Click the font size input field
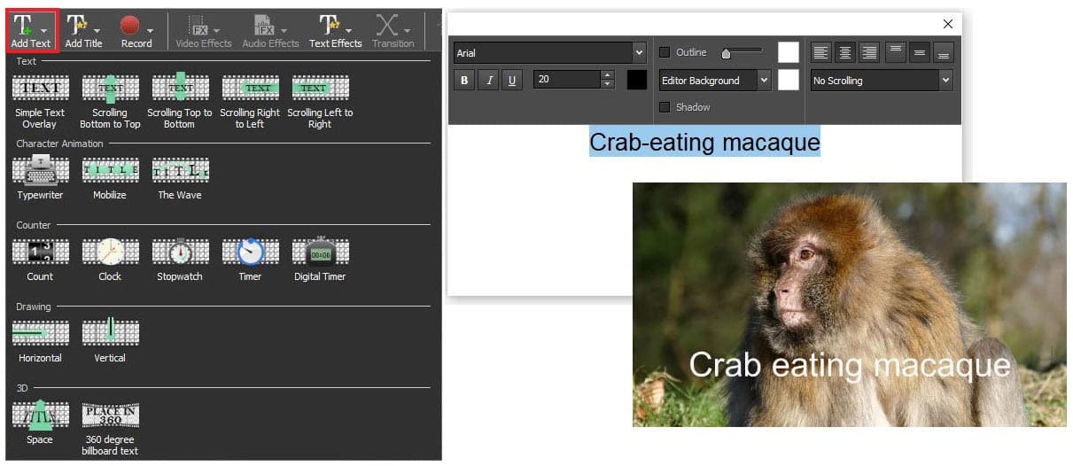Viewport: 1073px width, 466px height. click(x=567, y=80)
